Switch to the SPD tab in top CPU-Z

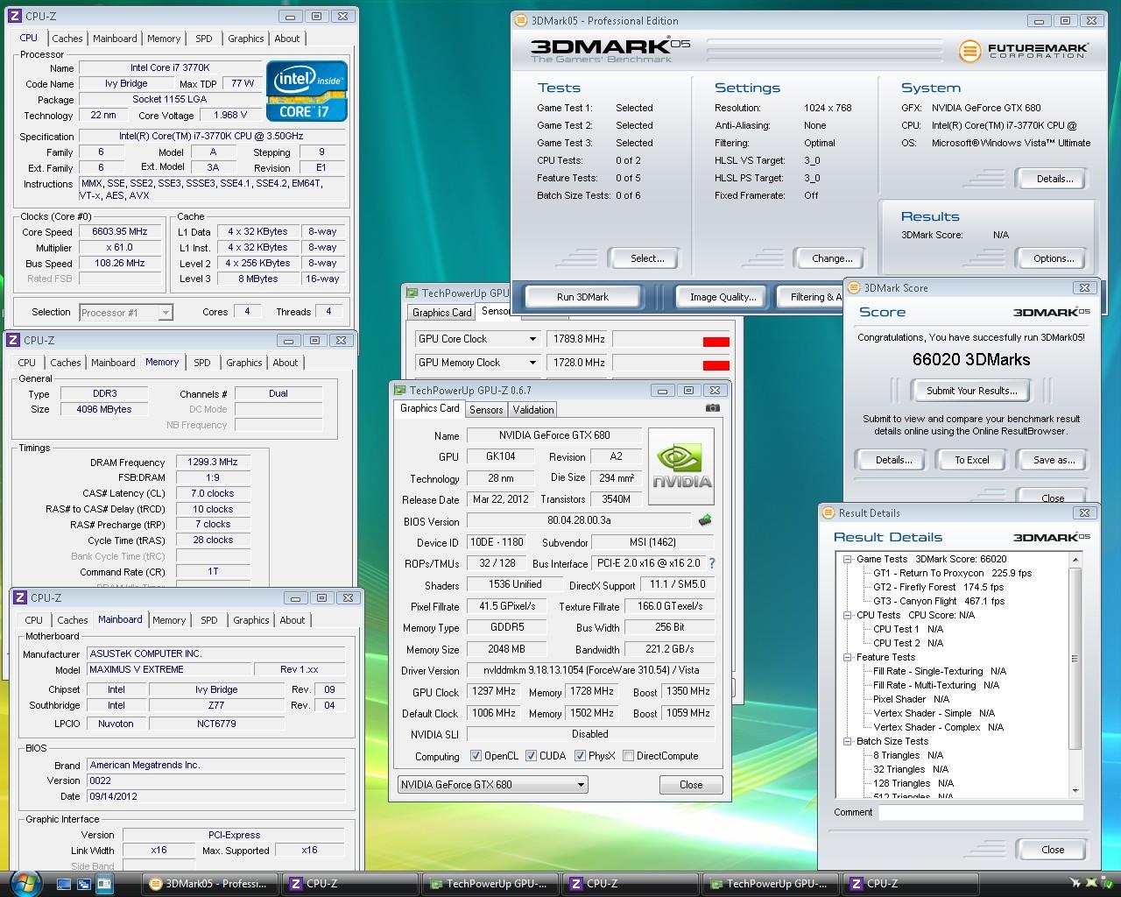click(203, 39)
